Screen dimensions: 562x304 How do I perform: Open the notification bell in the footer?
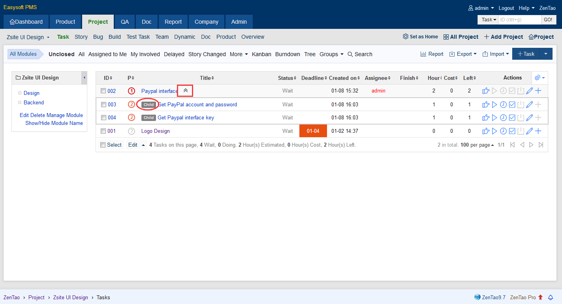[551, 297]
